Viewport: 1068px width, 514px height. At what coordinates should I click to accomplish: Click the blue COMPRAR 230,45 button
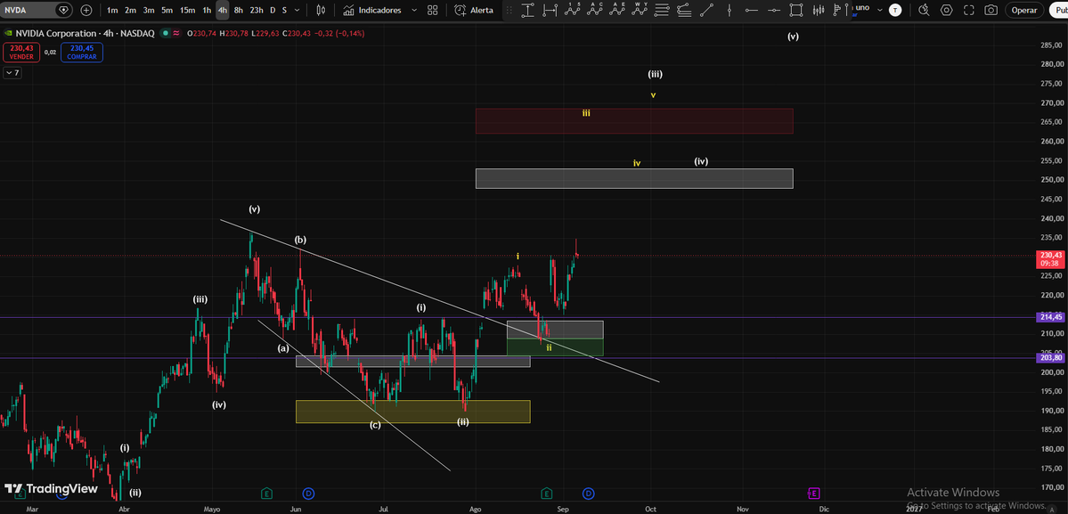pyautogui.click(x=82, y=53)
